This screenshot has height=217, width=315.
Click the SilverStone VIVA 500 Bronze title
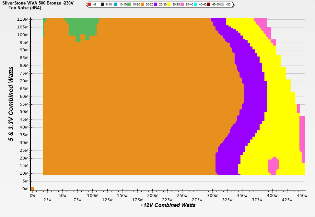38,3
